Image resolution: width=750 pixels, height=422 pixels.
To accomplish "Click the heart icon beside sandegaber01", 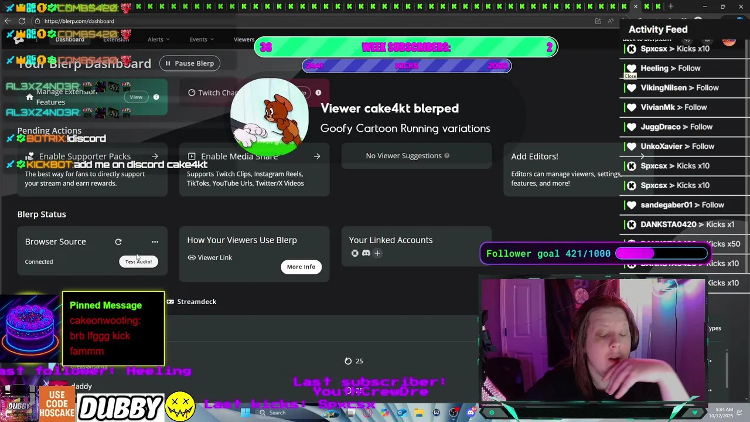I will point(632,205).
